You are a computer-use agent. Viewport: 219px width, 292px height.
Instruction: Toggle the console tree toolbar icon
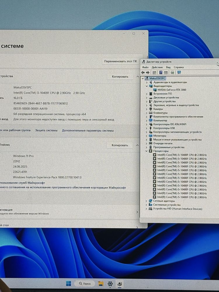pyautogui.click(x=154, y=72)
